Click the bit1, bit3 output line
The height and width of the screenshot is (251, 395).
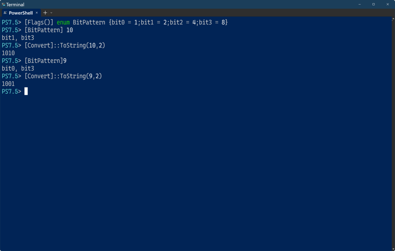coord(17,38)
